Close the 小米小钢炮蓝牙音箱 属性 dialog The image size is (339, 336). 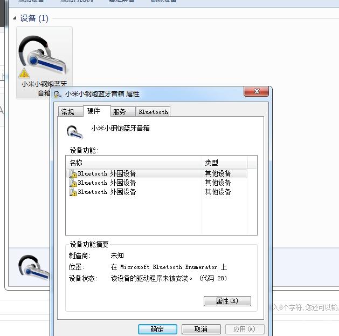(257, 91)
